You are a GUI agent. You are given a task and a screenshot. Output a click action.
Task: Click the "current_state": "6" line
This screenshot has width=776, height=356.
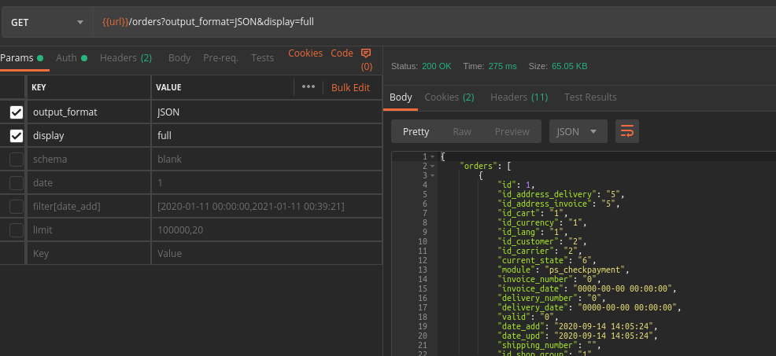point(547,261)
